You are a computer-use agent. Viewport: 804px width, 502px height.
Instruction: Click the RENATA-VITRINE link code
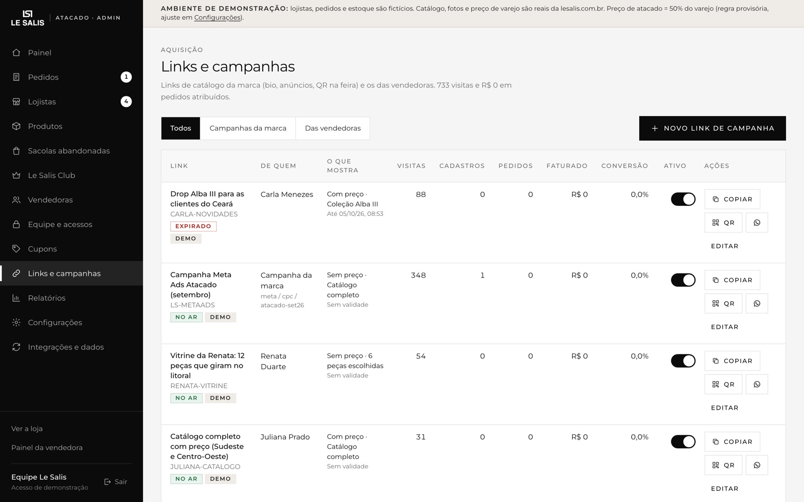pyautogui.click(x=199, y=386)
